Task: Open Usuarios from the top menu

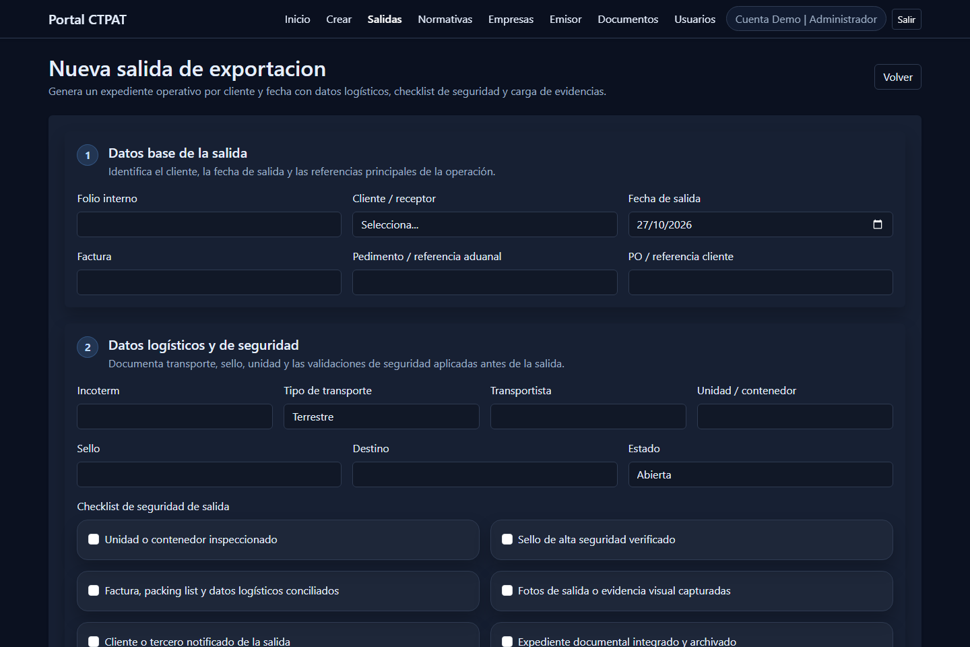Action: point(695,19)
